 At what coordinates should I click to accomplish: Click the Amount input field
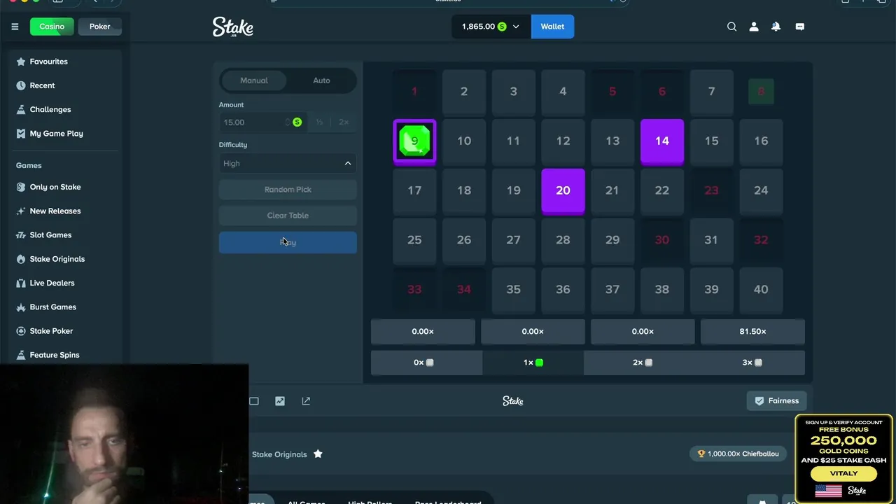tap(262, 122)
